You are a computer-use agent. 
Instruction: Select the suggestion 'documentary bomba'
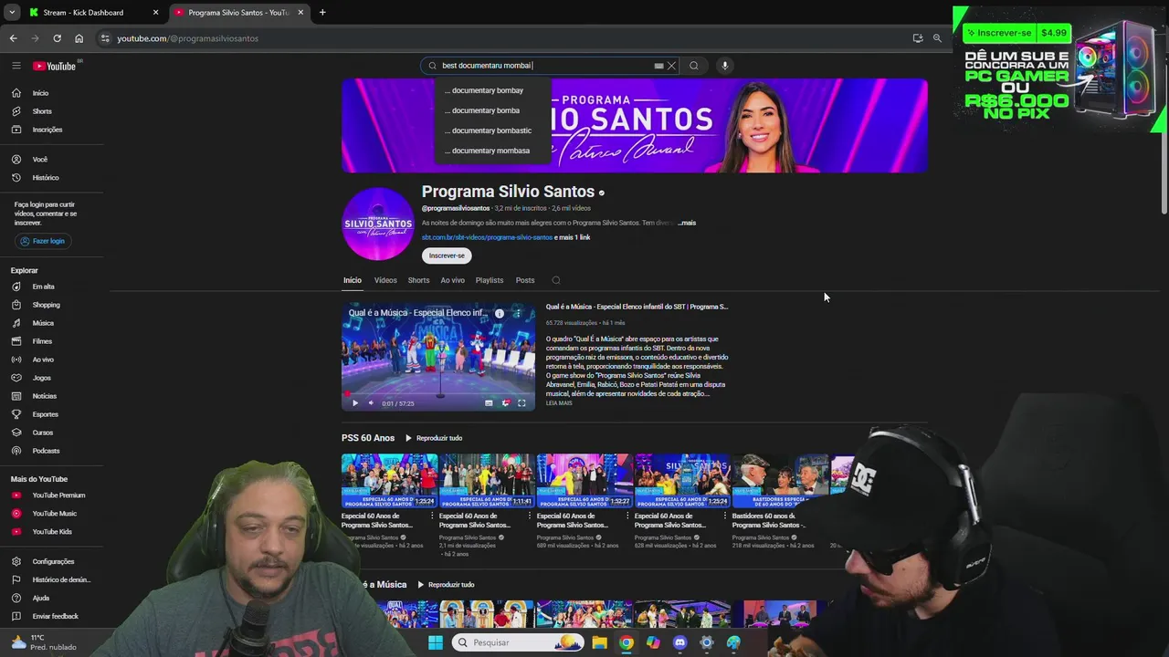(x=493, y=110)
